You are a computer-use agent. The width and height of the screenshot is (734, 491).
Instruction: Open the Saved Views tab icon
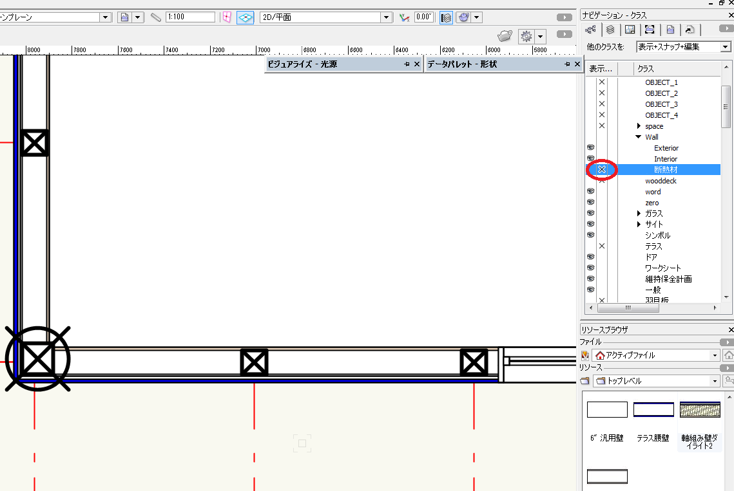tap(670, 30)
